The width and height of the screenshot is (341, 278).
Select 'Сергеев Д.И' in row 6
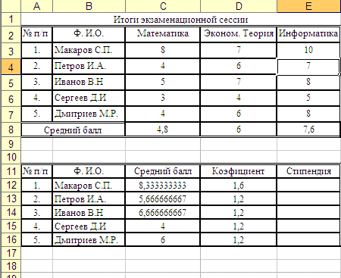click(x=89, y=98)
